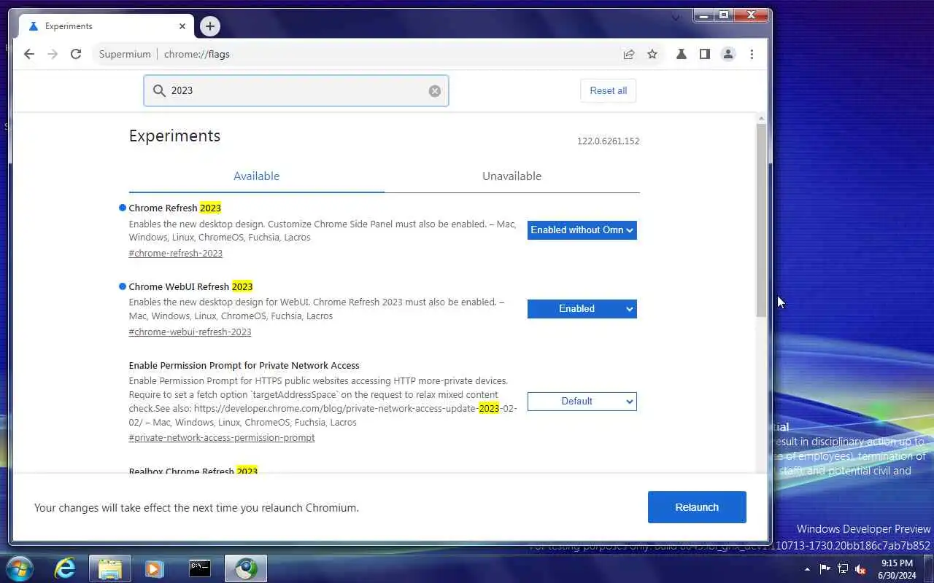934x583 pixels.
Task: Click the version number 122.0.6261.152
Action: tap(608, 141)
